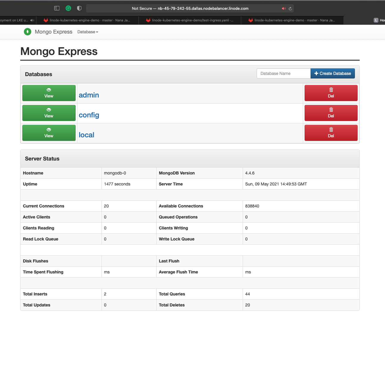Click the privacy shield icon
Image resolution: width=385 pixels, height=365 pixels.
coord(79,8)
